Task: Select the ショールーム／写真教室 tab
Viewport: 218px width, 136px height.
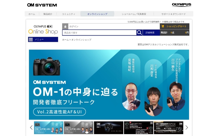Action: pos(134,14)
